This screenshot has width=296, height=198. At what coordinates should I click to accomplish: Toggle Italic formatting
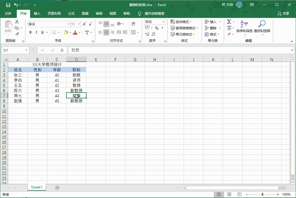(36, 32)
